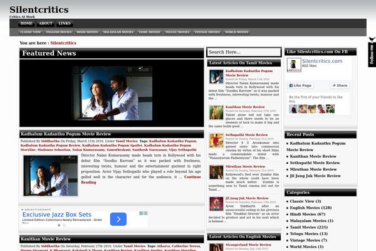Viewport: 376px width, 251px height.
Task: Click Kanithan thumbnail in Tamil articles list
Action: tap(216, 113)
